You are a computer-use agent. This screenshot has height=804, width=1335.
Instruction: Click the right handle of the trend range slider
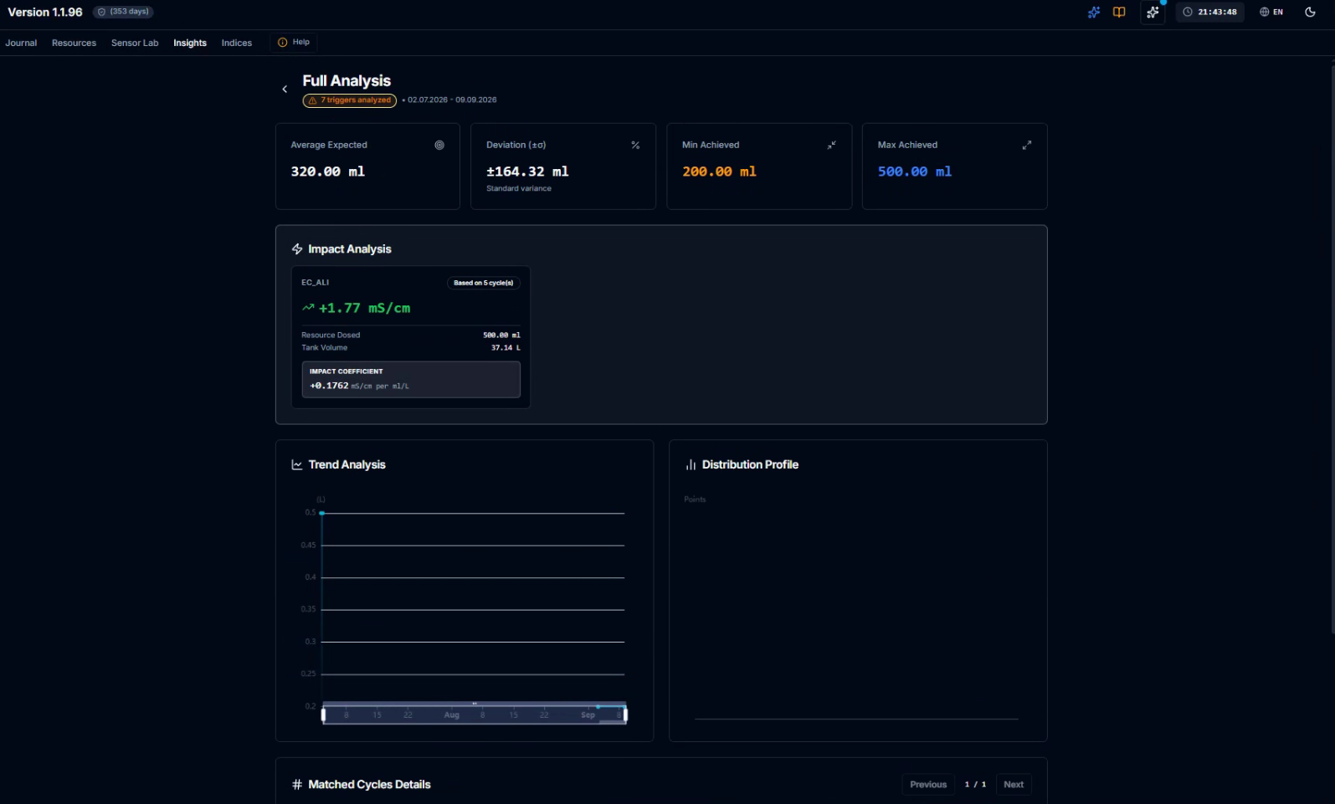point(625,714)
